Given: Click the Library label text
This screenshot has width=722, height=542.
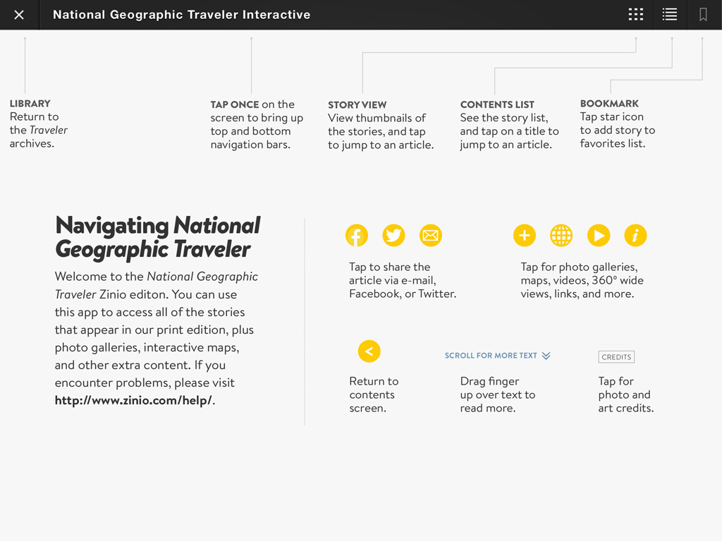Looking at the screenshot, I should coord(30,103).
